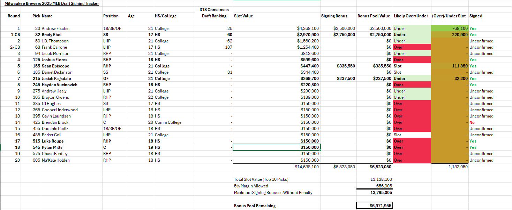Select the Maximum Signing Bonuses Without Penalty label

(x=273, y=193)
